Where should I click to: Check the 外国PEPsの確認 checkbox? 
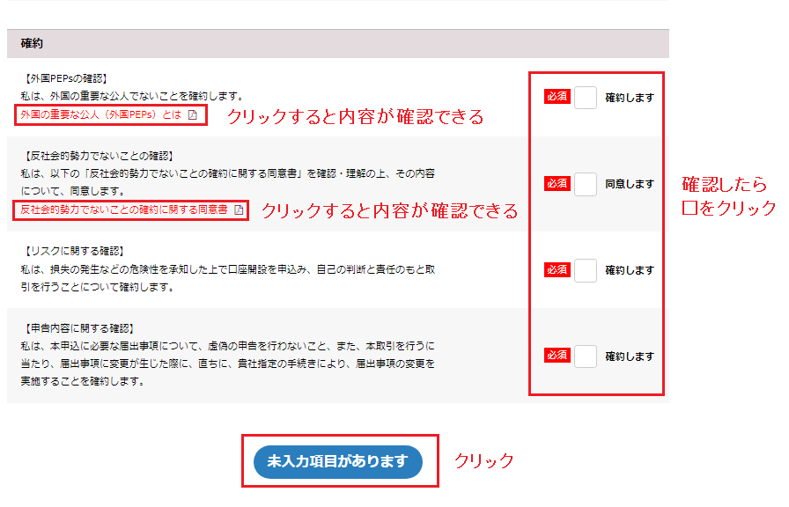click(x=586, y=98)
